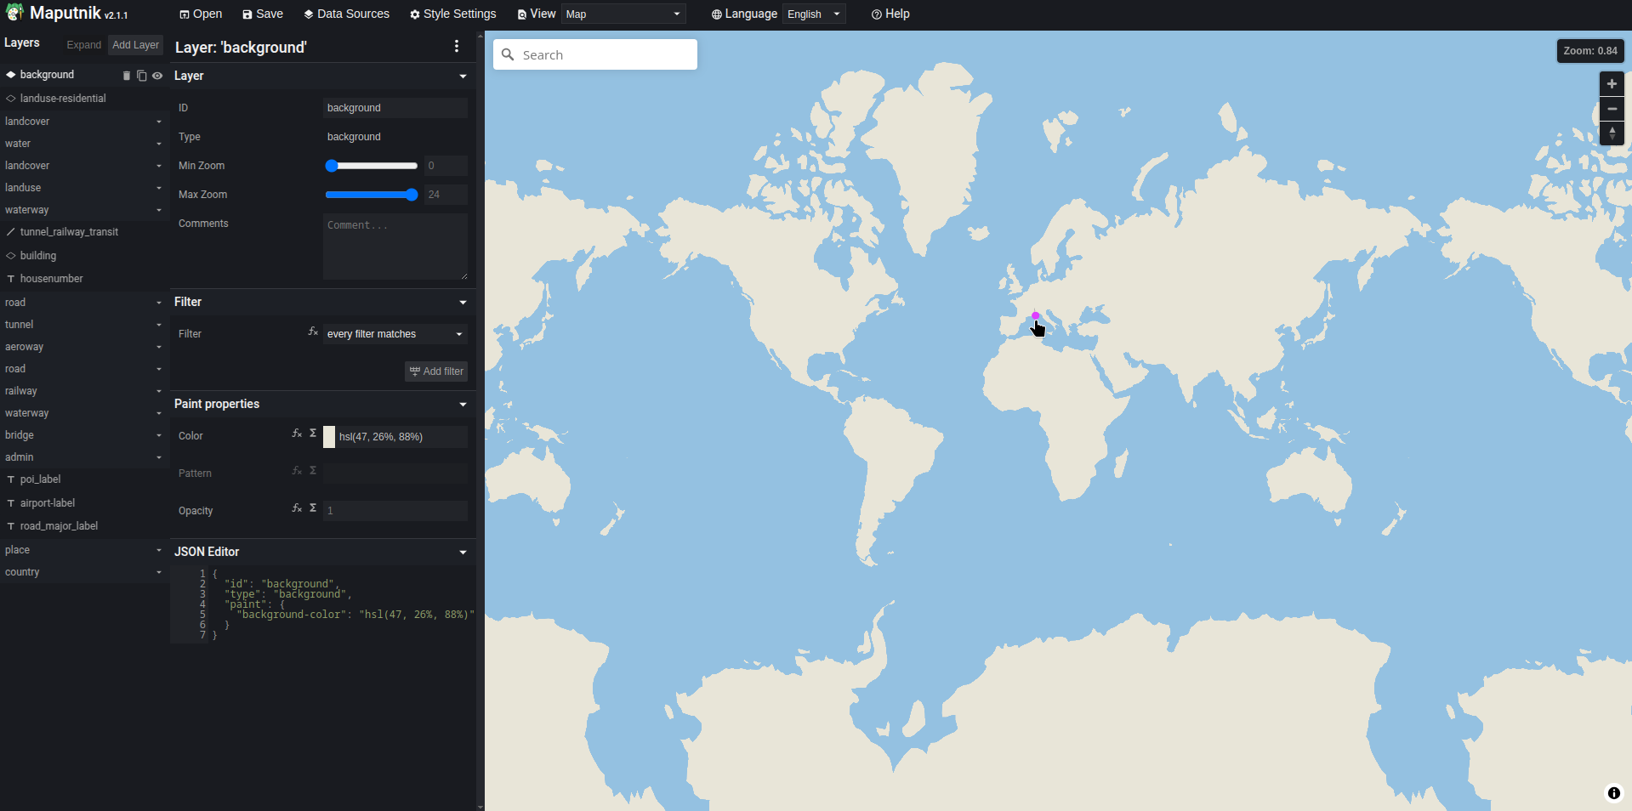The image size is (1632, 811).
Task: Toggle visibility of the background layer
Action: [156, 76]
